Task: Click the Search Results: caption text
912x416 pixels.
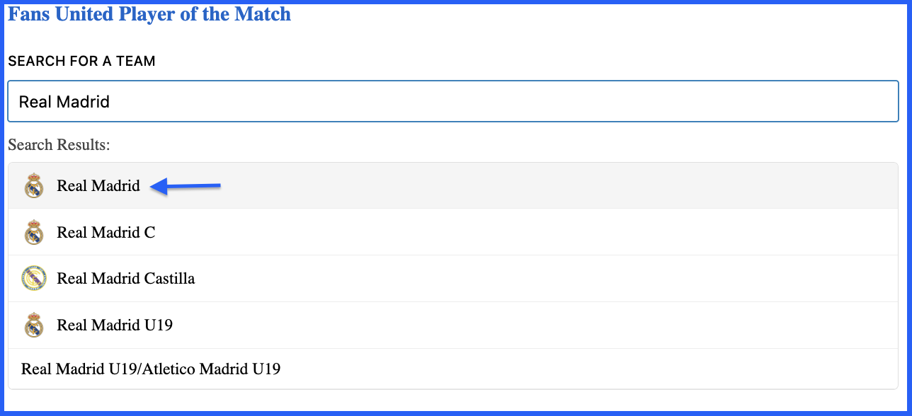Action: pos(59,145)
